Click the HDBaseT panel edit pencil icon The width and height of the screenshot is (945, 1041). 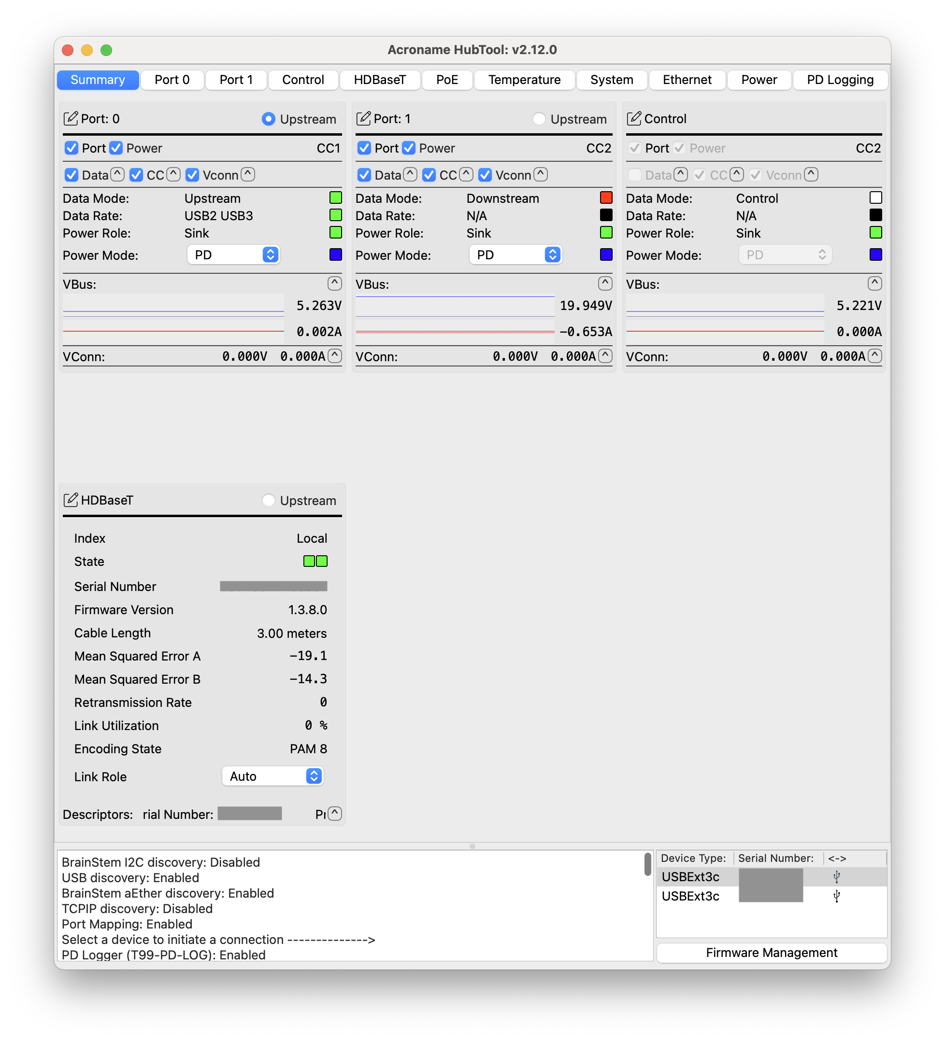[70, 500]
